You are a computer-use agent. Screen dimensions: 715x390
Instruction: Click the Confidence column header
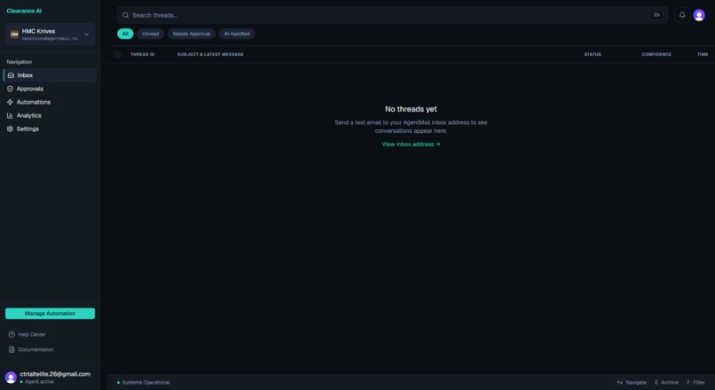pyautogui.click(x=656, y=54)
